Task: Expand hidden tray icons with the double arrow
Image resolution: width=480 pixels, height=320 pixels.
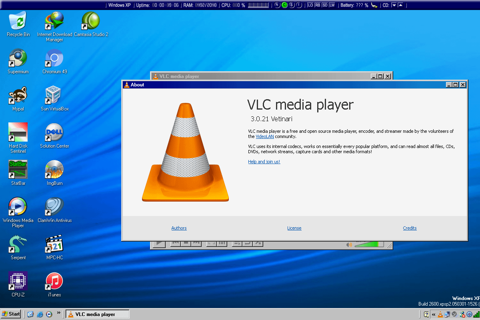Action: click(434, 314)
